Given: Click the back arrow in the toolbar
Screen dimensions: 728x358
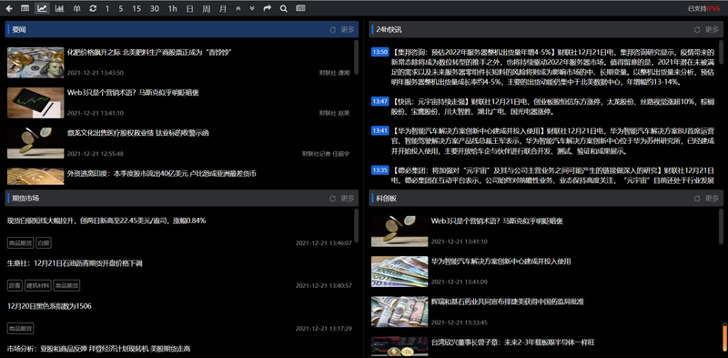Looking at the screenshot, I should [9, 8].
